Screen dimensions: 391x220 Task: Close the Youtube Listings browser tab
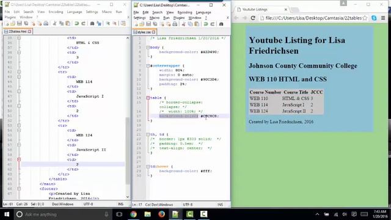pyautogui.click(x=286, y=10)
